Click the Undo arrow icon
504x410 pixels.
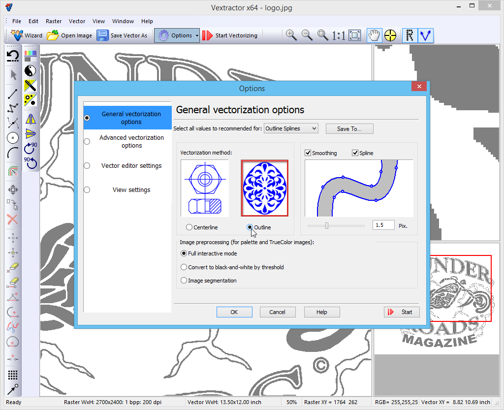13,56
